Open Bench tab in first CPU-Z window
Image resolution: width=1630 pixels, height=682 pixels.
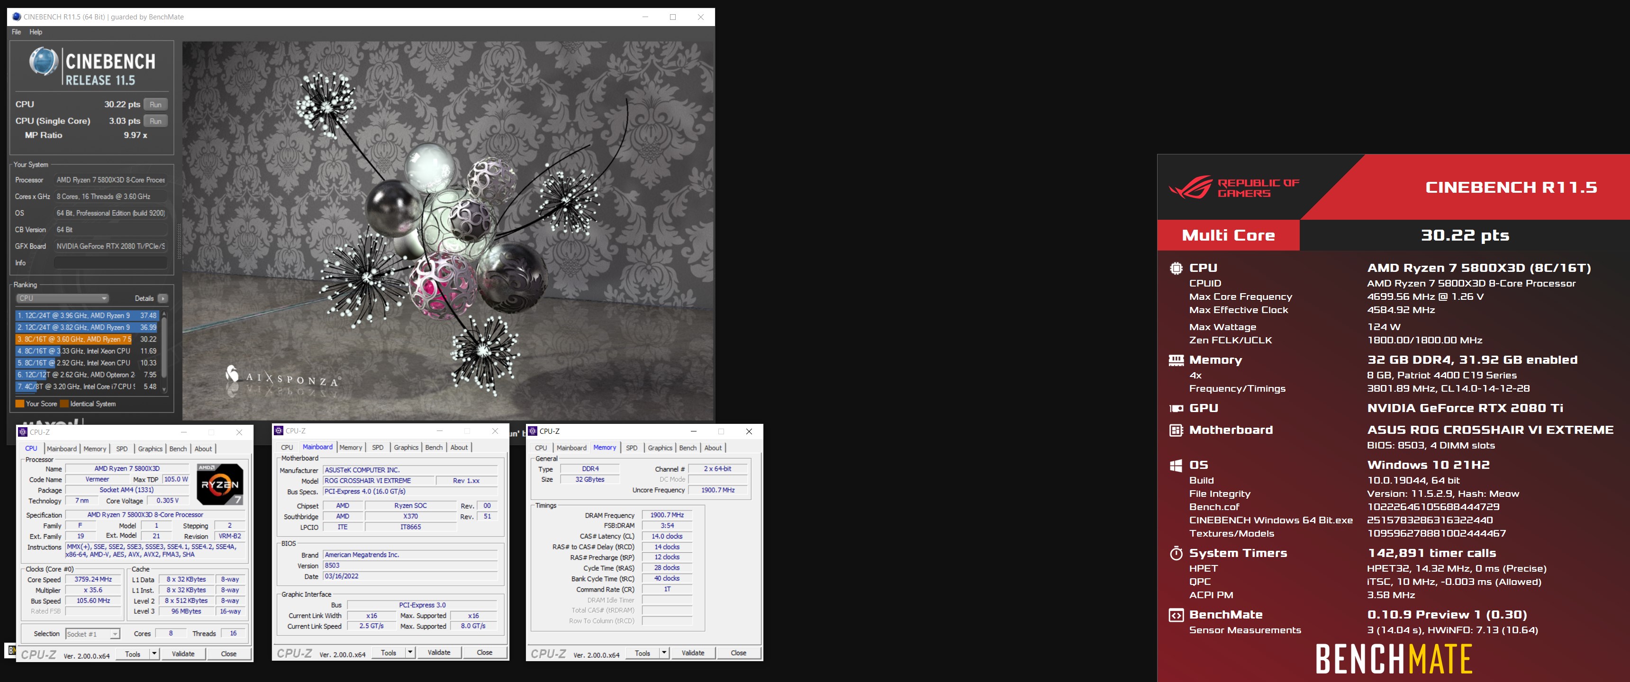pyautogui.click(x=179, y=449)
